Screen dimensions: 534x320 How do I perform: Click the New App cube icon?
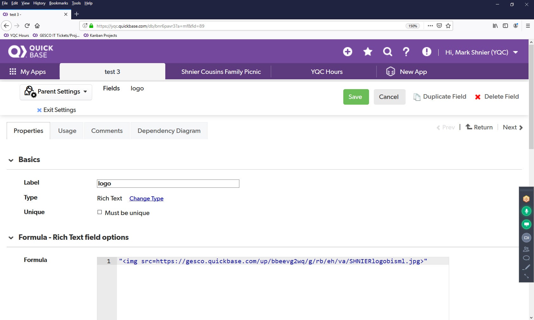pyautogui.click(x=390, y=72)
